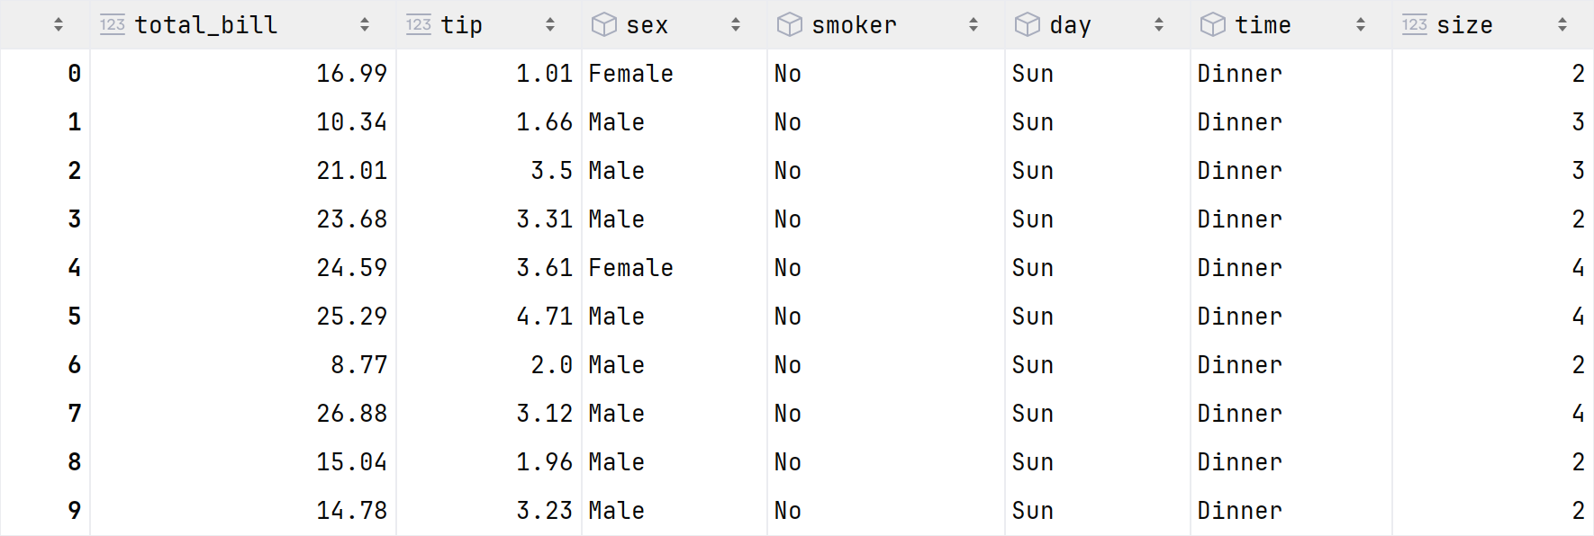The image size is (1594, 536).
Task: Toggle sorting on the size column arrows
Action: pyautogui.click(x=1562, y=25)
